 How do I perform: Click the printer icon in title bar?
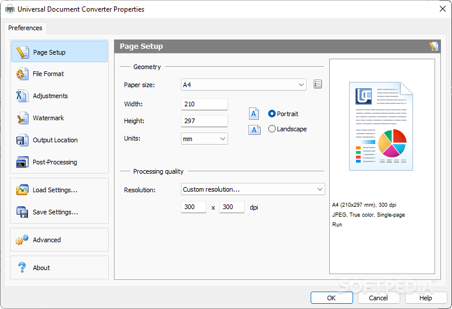tap(10, 9)
